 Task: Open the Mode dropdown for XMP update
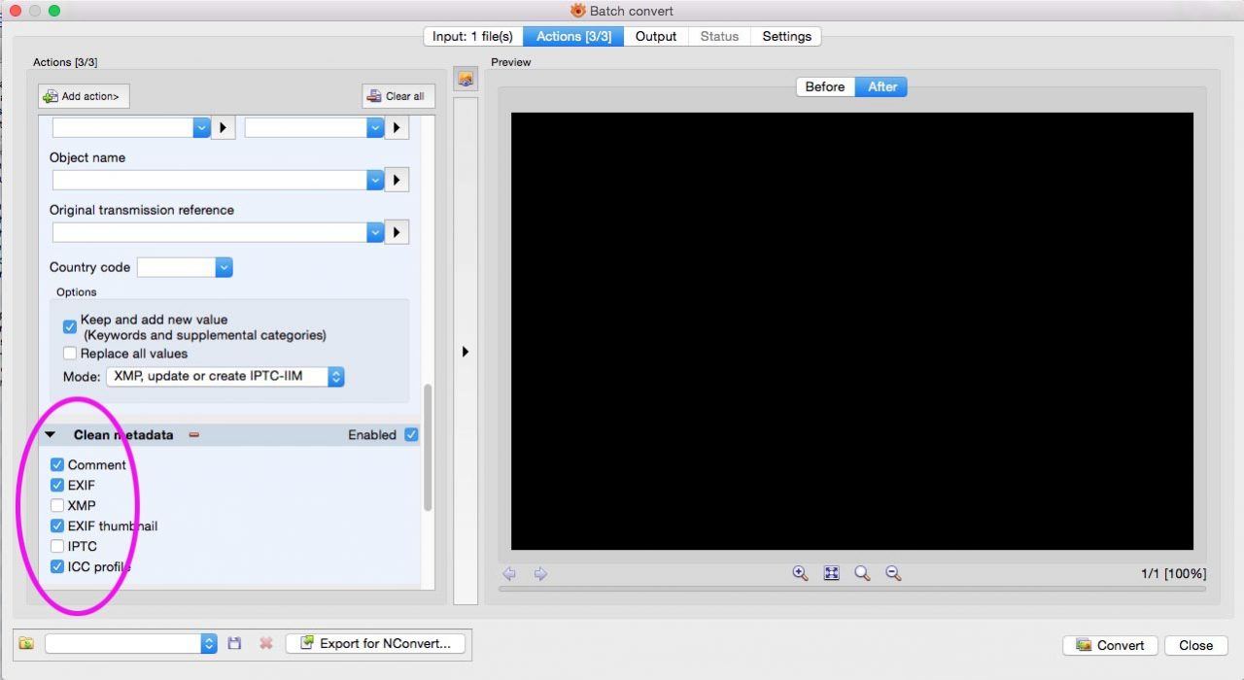pos(335,376)
